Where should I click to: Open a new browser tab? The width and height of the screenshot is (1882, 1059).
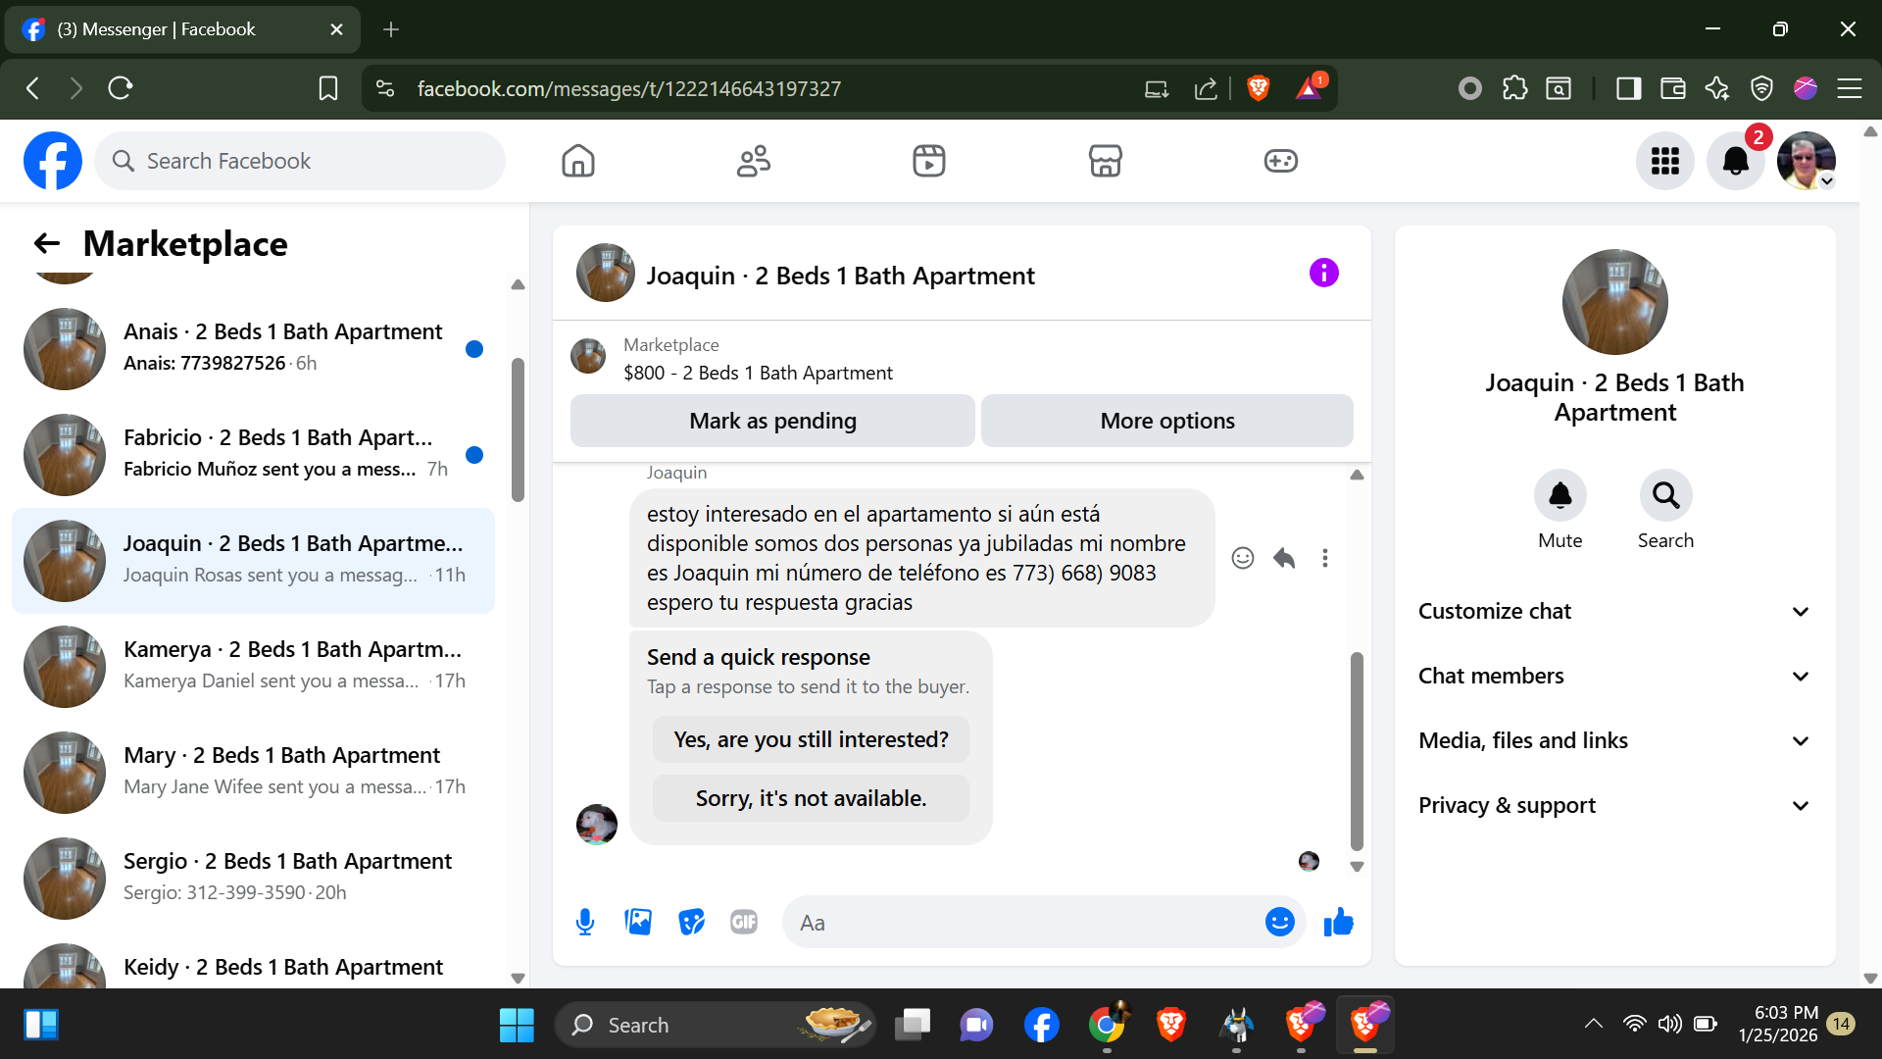coord(391,29)
